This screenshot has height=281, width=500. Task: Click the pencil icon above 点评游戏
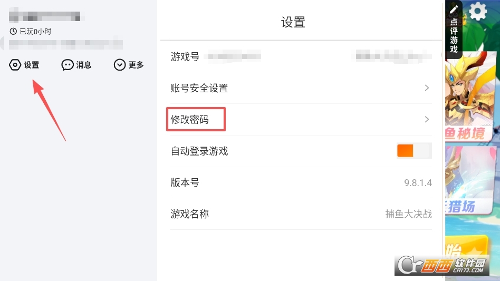pos(454,10)
